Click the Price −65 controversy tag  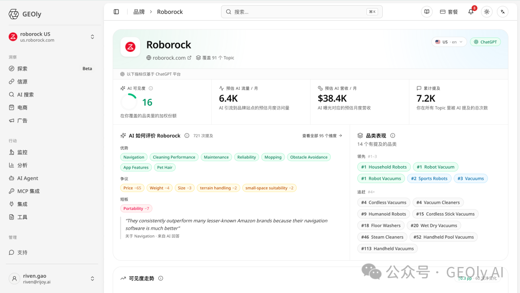132,188
